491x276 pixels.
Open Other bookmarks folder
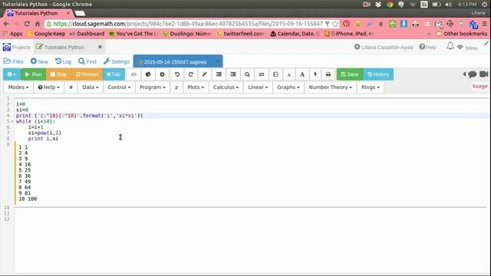pyautogui.click(x=462, y=34)
